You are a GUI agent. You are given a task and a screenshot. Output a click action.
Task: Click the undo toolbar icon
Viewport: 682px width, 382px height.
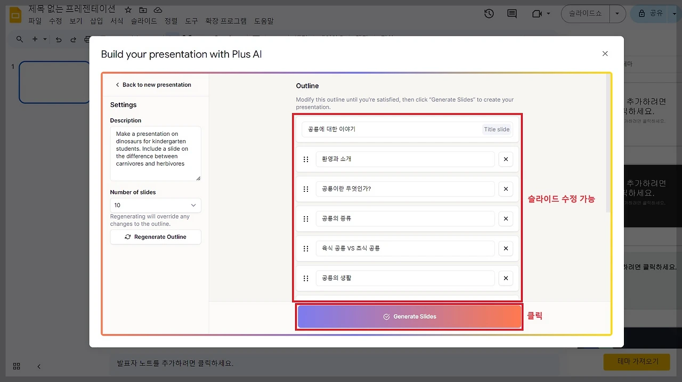tap(59, 39)
